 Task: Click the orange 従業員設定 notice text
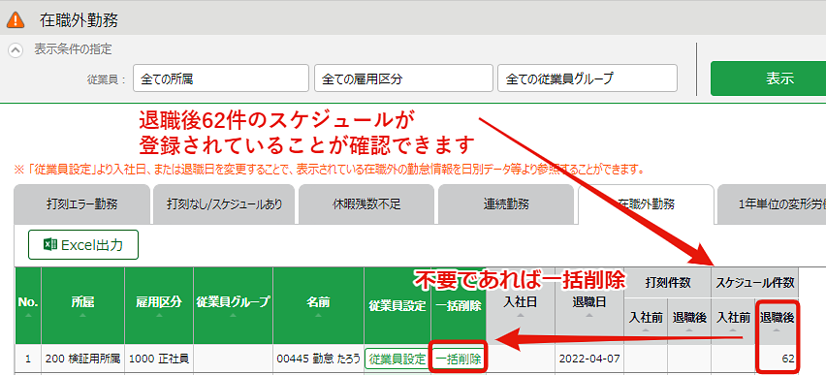point(330,171)
